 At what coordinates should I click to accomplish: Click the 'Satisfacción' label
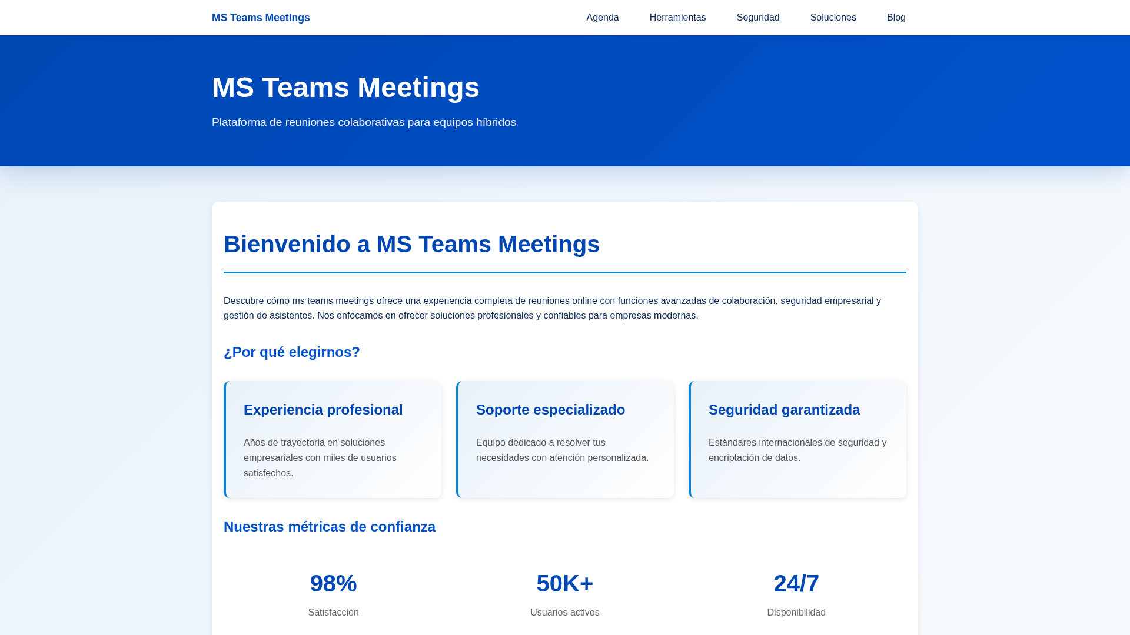333,613
